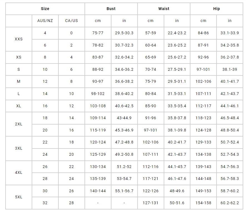Click the 5XL size label

19,197
